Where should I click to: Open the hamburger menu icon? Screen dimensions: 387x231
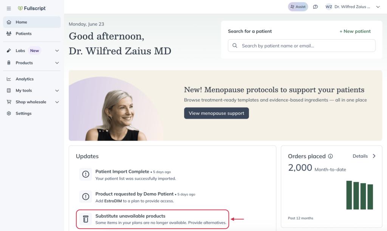click(x=9, y=8)
